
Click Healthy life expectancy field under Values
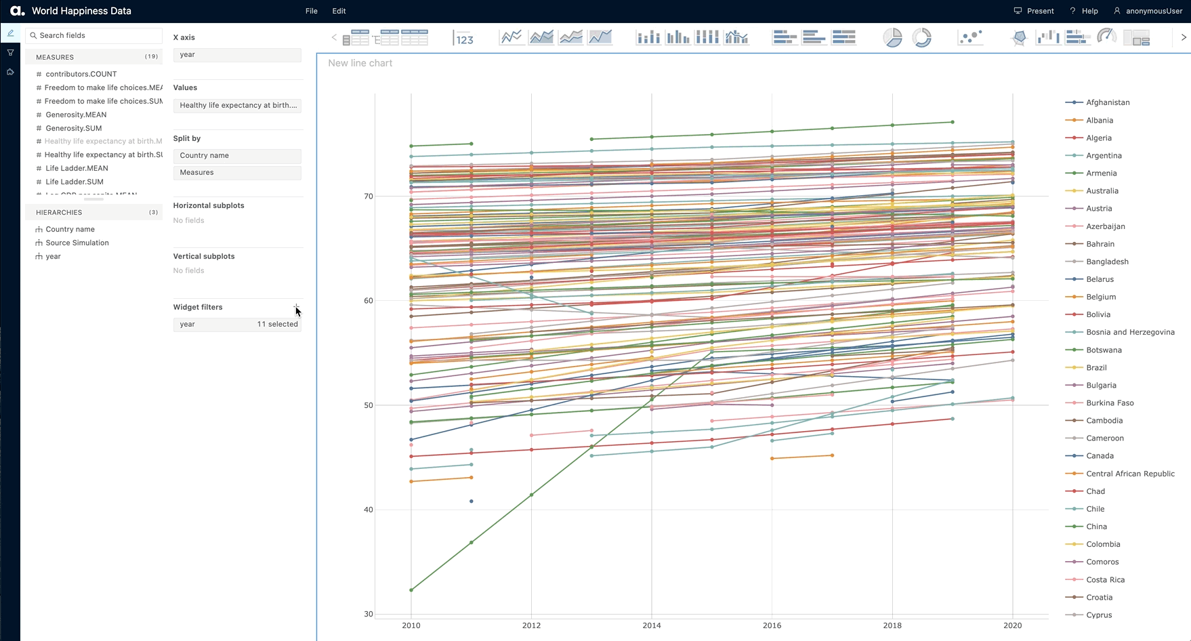(237, 106)
